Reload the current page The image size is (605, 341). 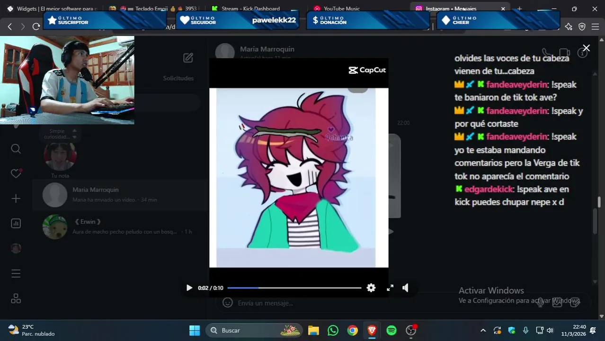pos(36,27)
